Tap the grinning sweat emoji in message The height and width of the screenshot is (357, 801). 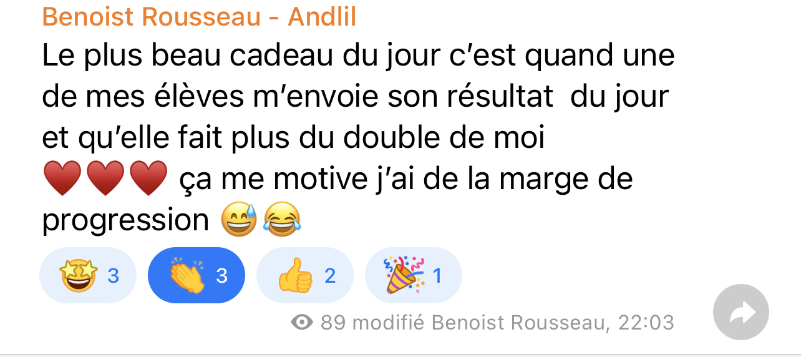point(240,220)
